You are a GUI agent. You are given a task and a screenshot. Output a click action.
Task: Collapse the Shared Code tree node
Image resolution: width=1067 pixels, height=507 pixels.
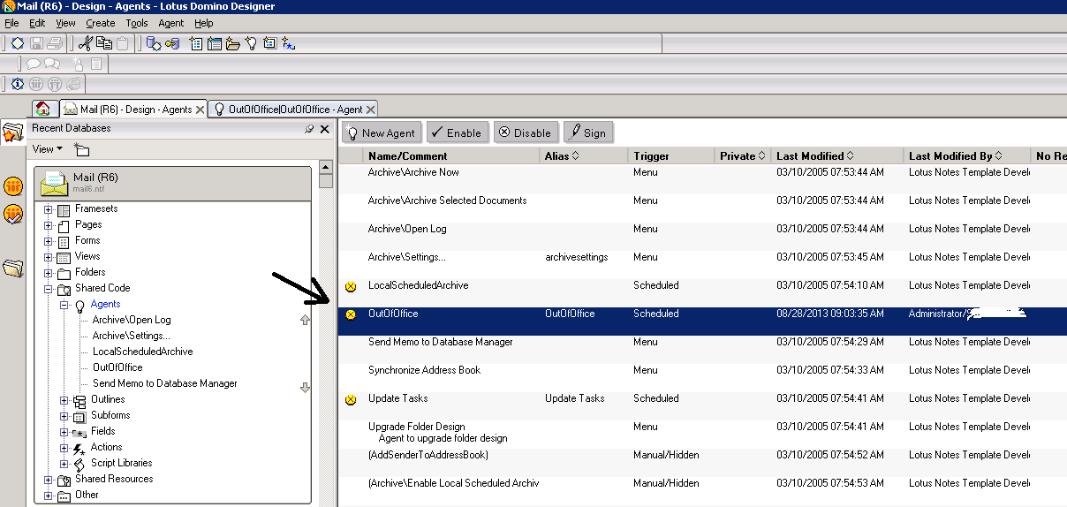click(x=49, y=289)
